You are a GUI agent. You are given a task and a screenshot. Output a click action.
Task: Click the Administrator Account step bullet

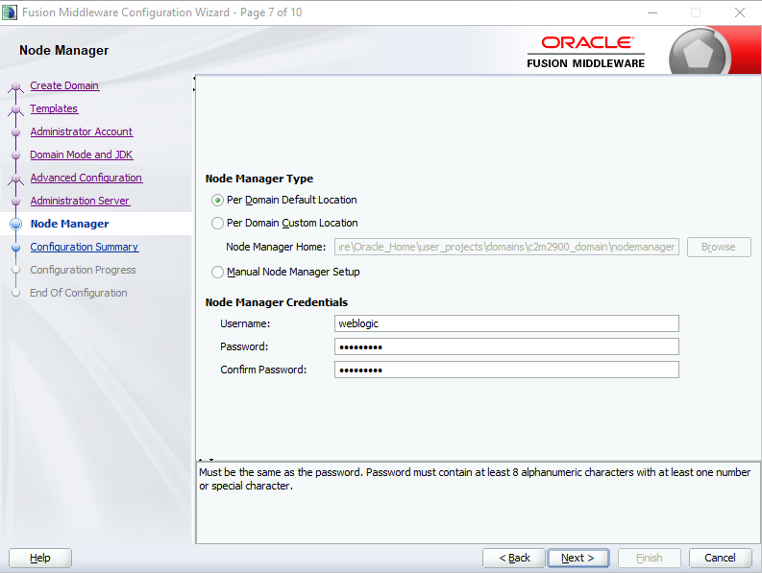pyautogui.click(x=16, y=132)
